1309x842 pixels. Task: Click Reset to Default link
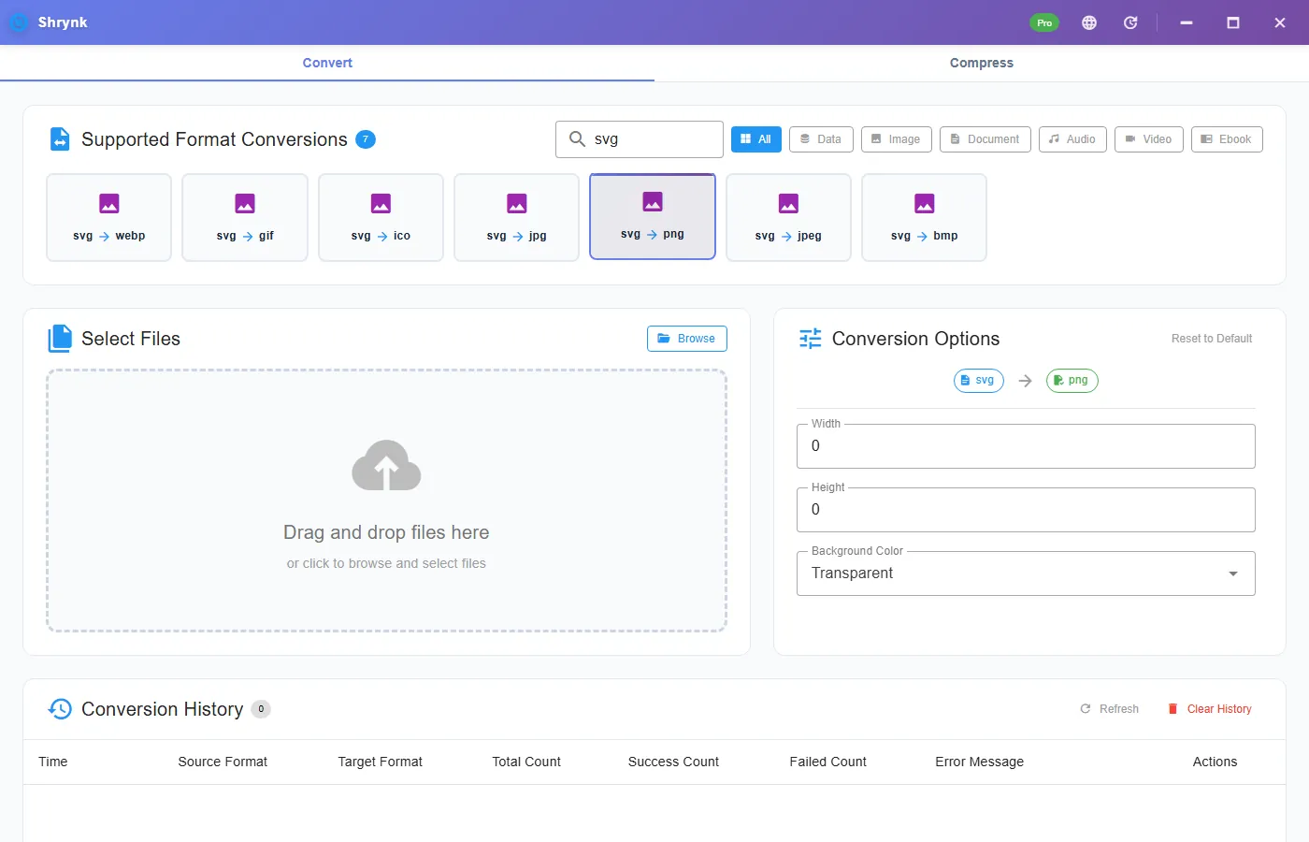click(1212, 339)
